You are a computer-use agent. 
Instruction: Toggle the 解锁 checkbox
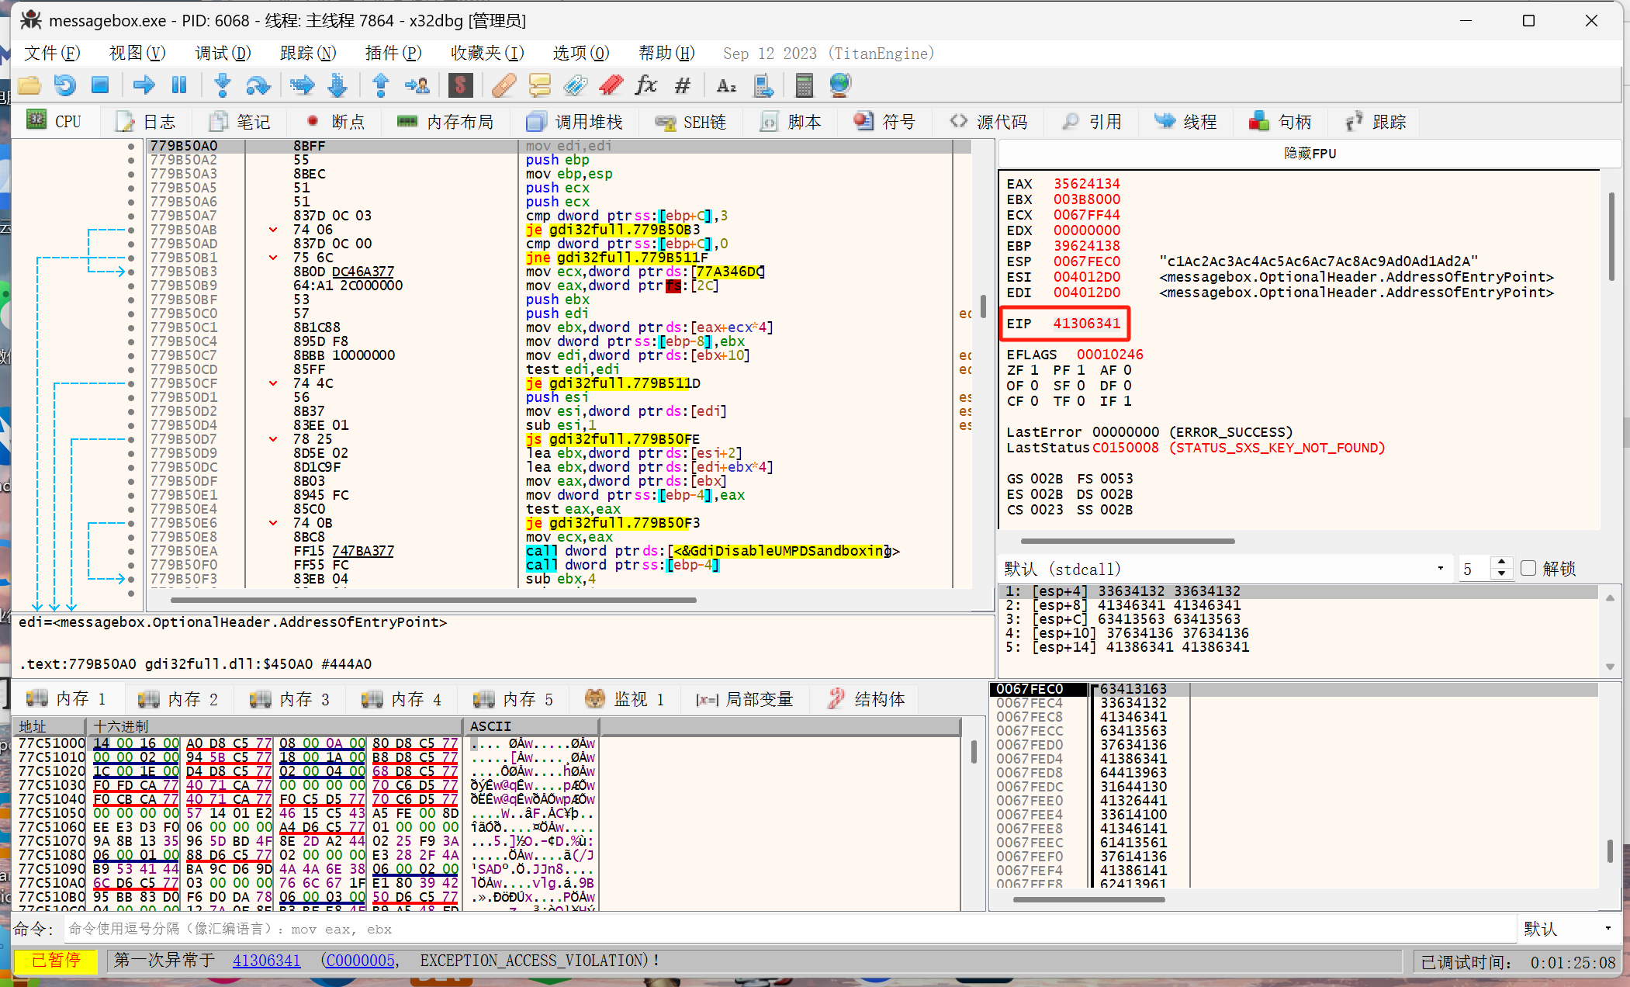[x=1528, y=569]
